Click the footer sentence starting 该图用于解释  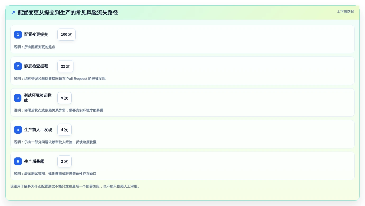(x=75, y=186)
